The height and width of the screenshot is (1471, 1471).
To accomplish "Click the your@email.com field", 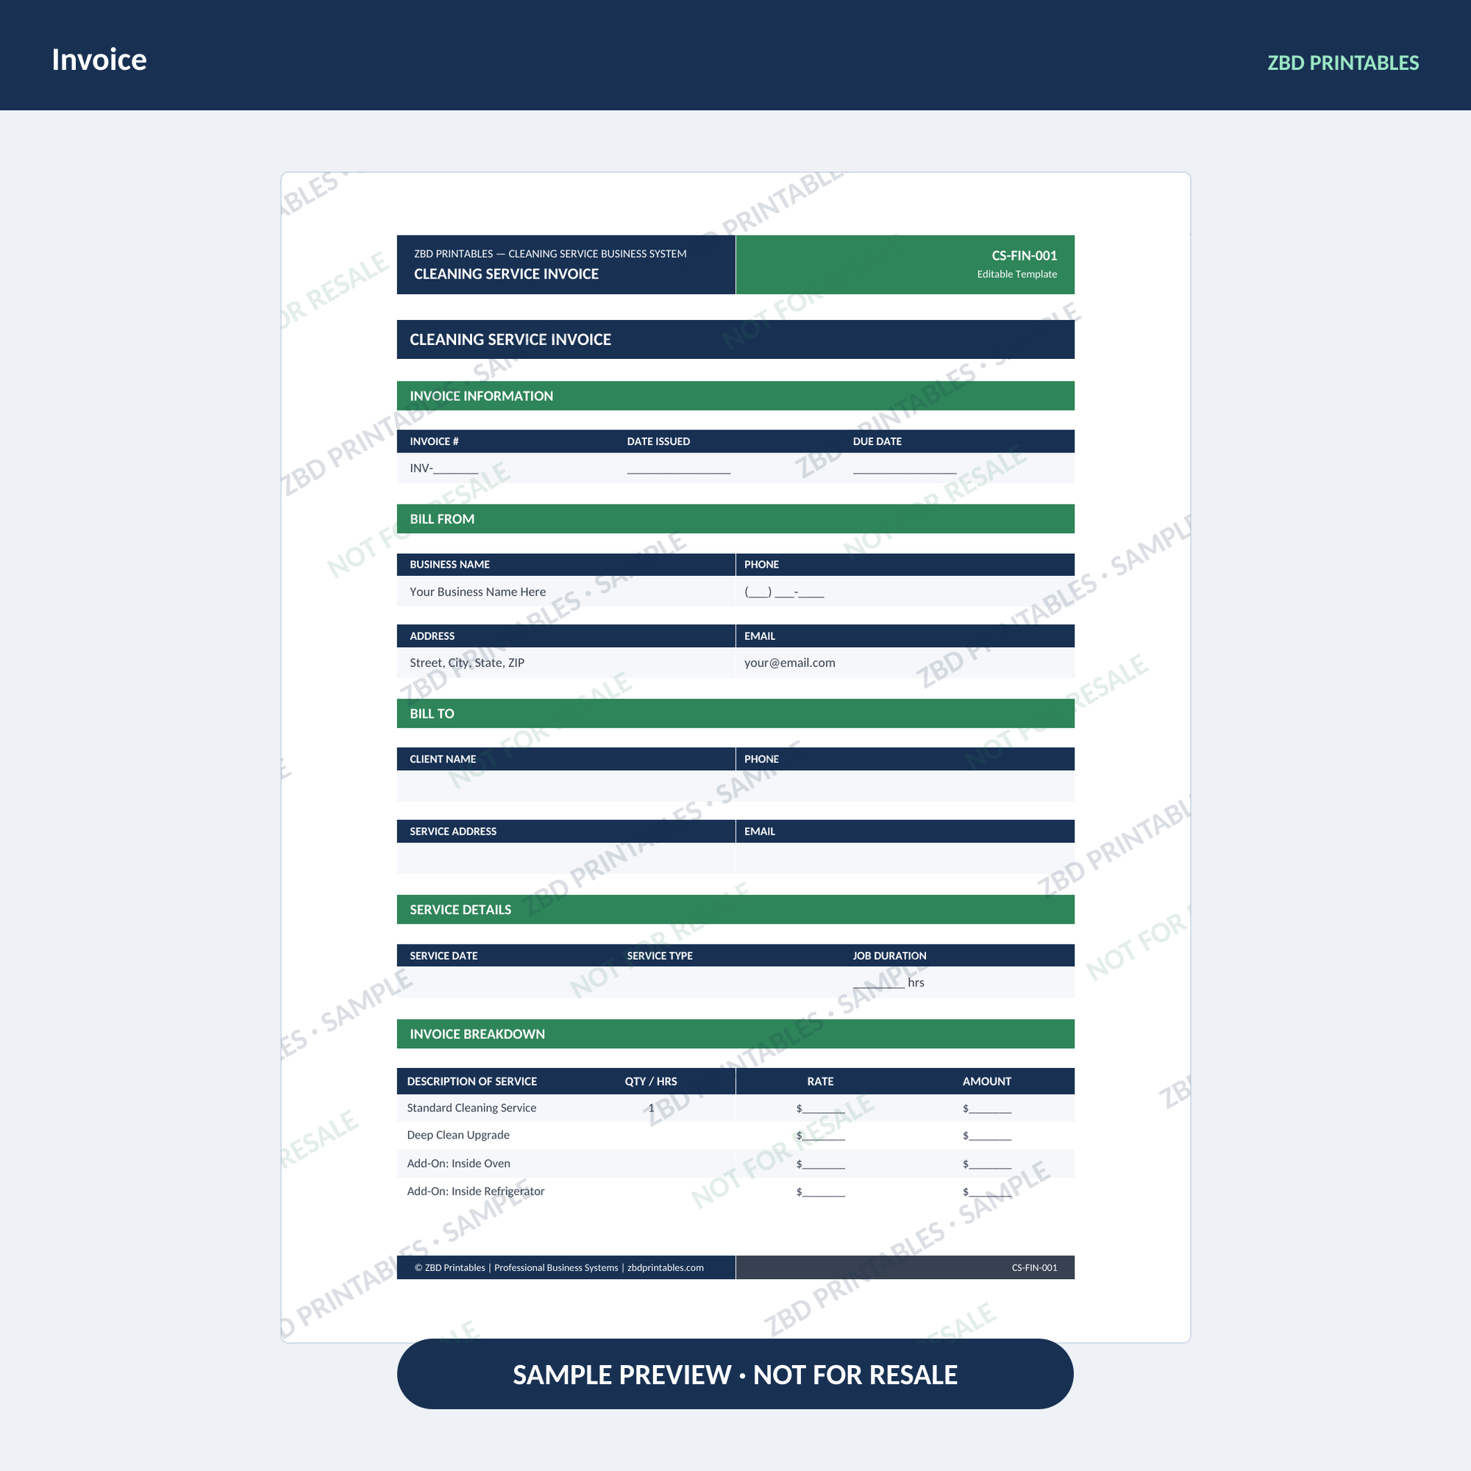I will pos(789,663).
